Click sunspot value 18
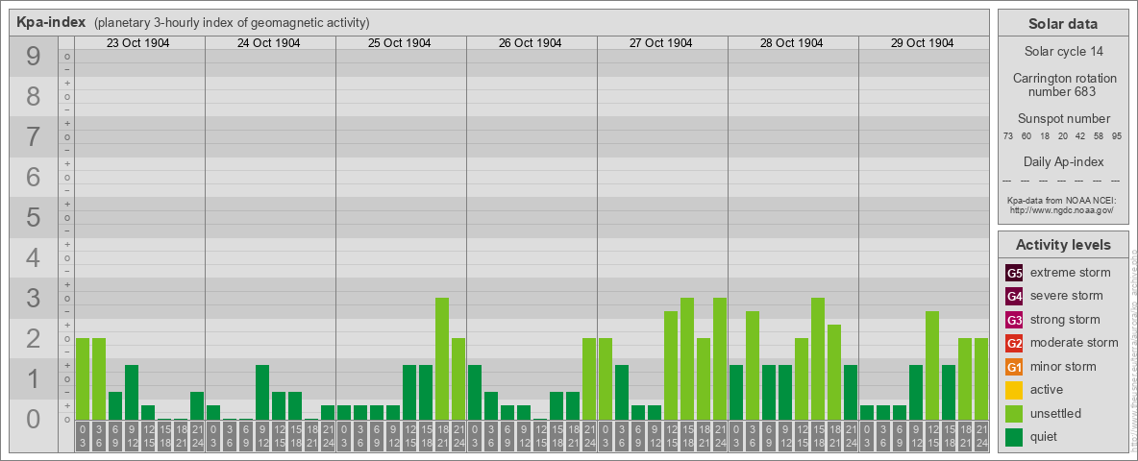The image size is (1138, 461). 1045,136
